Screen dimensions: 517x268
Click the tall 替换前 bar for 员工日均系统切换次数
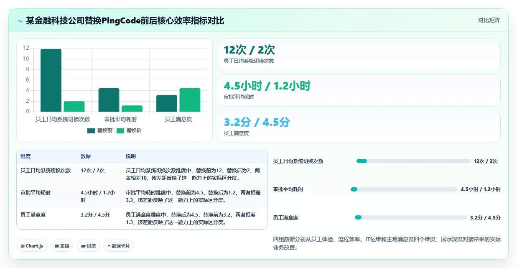(51, 80)
